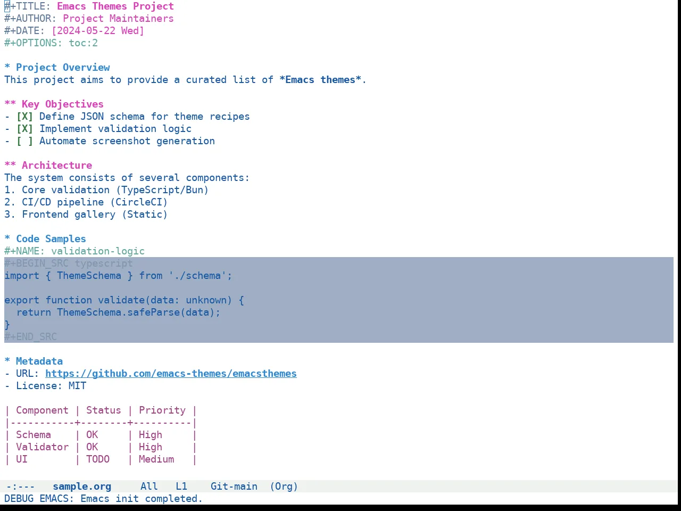
Task: Click the #+NAME: validation-logic line
Action: 74,251
